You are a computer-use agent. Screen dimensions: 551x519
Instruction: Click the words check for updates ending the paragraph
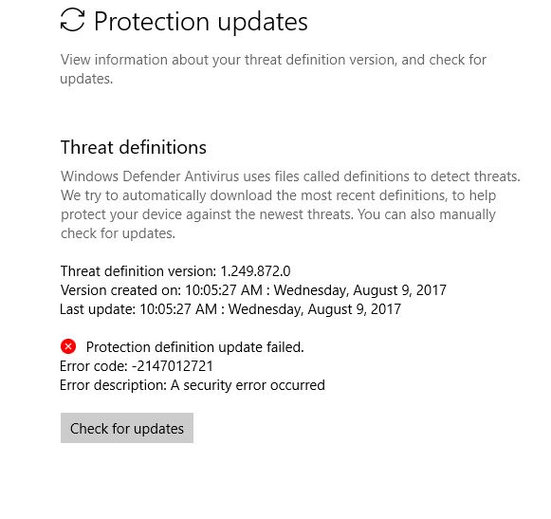(x=118, y=233)
